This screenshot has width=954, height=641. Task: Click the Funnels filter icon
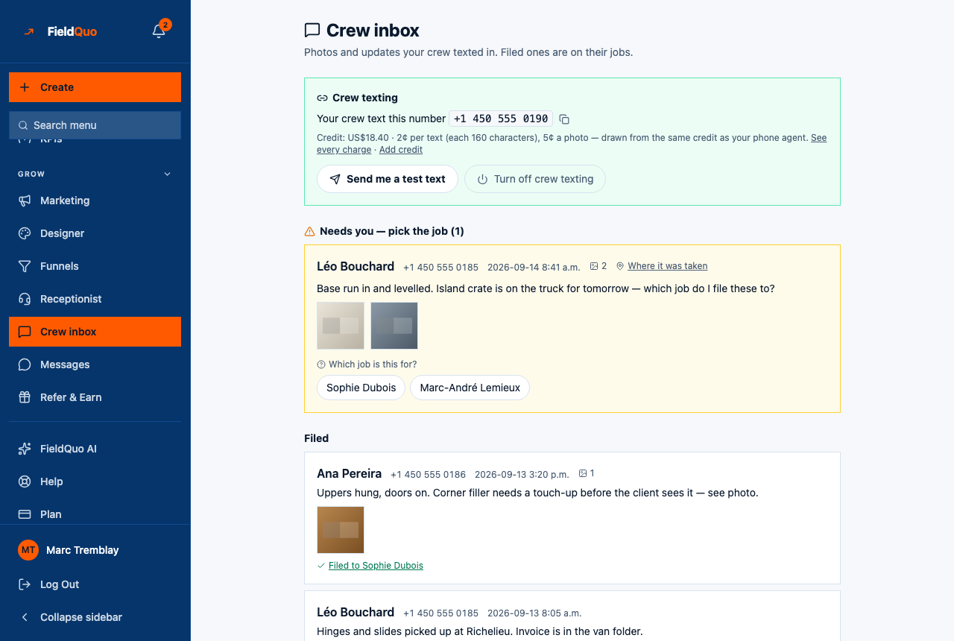click(x=25, y=266)
